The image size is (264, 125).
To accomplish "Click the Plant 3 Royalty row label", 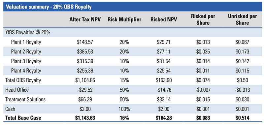I will pos(26,61).
